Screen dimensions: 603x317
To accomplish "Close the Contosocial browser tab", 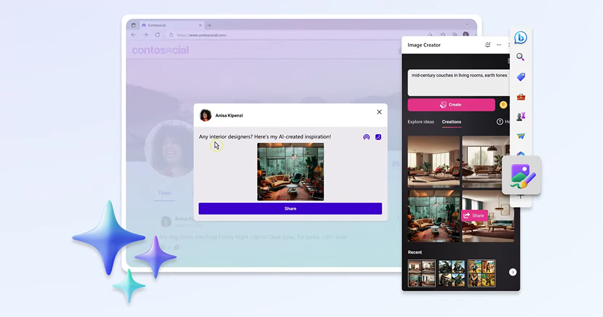I will coord(200,25).
